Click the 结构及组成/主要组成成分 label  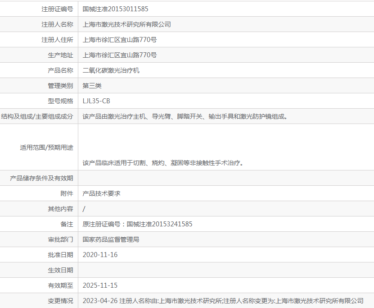coord(37,116)
